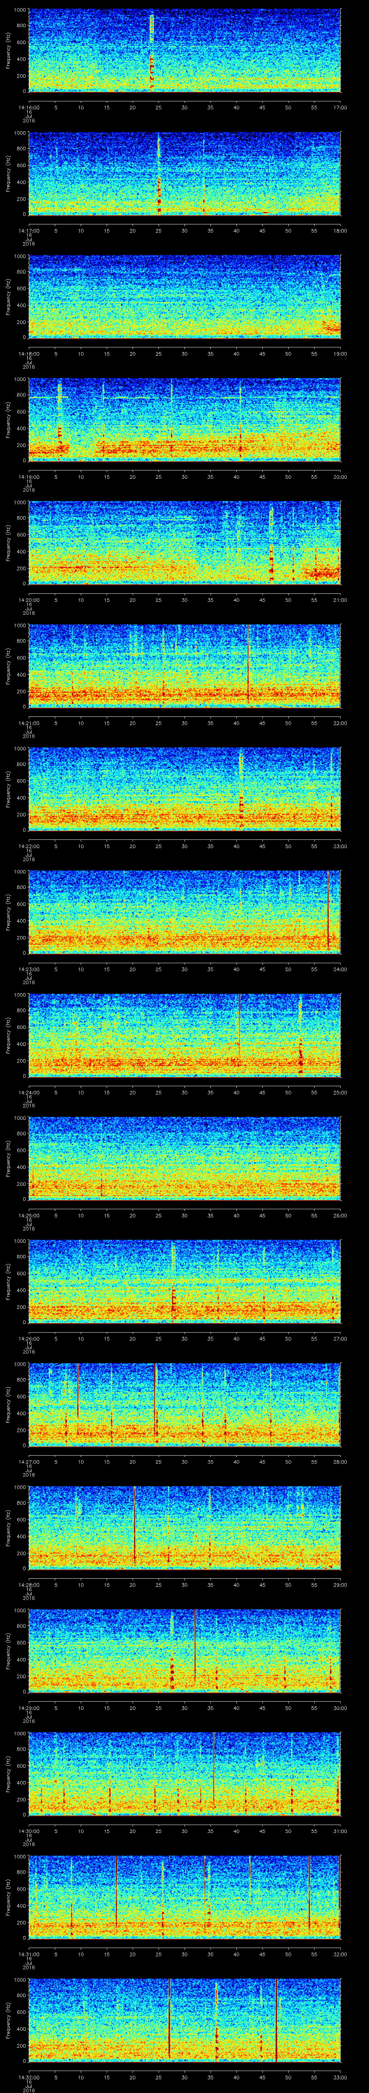This screenshot has height=2093, width=369.
Task: Click the 17:00 end label of the first panel
Action: (341, 107)
